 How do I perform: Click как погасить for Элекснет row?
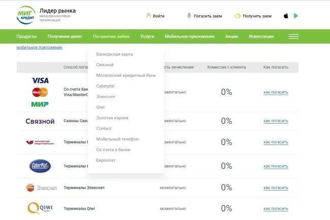(276, 188)
